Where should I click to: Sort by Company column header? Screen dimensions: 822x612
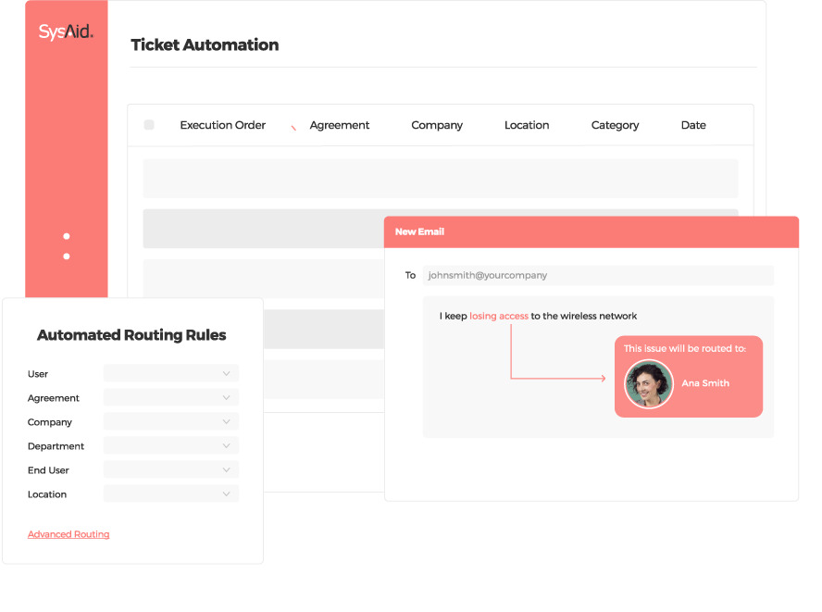coord(437,125)
